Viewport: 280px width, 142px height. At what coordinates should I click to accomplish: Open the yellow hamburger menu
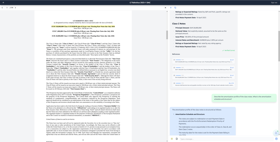[x=172, y=139]
